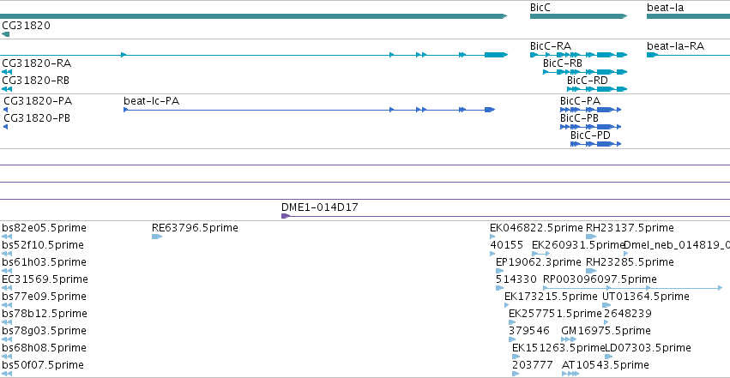Click the bs50f07.5prime EST label
The image size is (730, 378).
pos(43,365)
